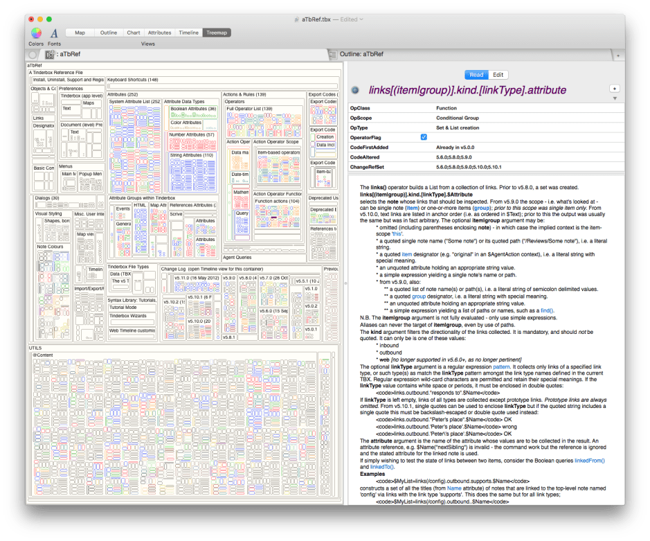Viewport: 650px width, 541px height.
Task: Switch the text pane to Edit mode
Action: point(498,75)
